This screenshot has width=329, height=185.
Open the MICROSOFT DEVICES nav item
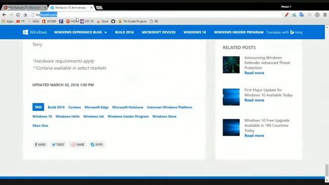[159, 32]
